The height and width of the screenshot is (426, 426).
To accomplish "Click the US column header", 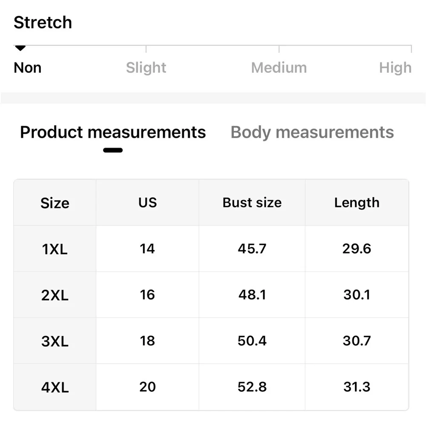I will 147,202.
